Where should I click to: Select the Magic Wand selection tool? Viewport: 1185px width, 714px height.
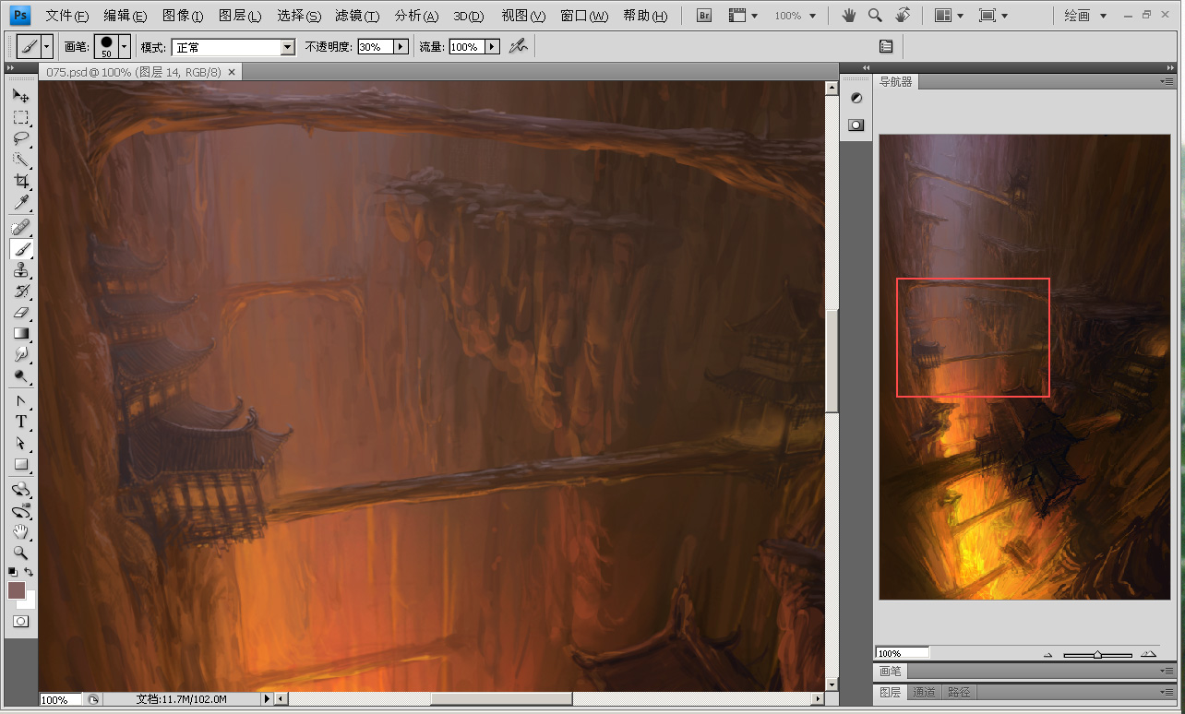(20, 160)
